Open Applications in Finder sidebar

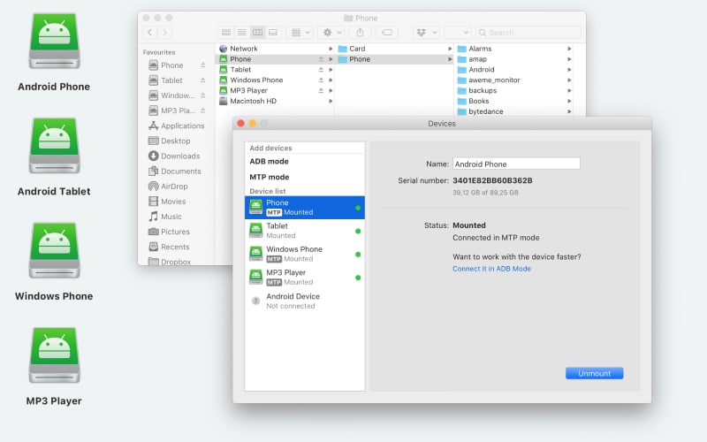[176, 126]
